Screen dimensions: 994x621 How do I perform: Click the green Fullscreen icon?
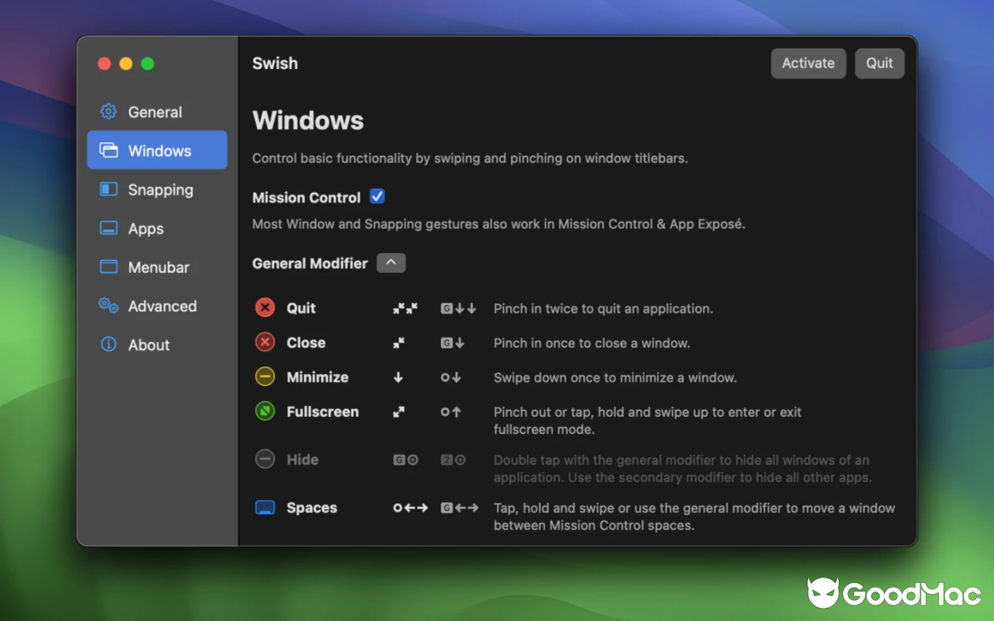264,411
